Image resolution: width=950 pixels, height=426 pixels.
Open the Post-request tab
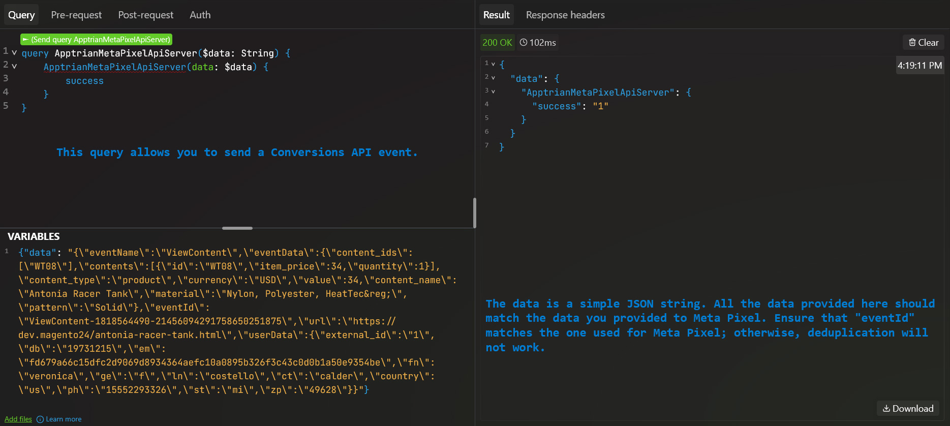point(146,15)
